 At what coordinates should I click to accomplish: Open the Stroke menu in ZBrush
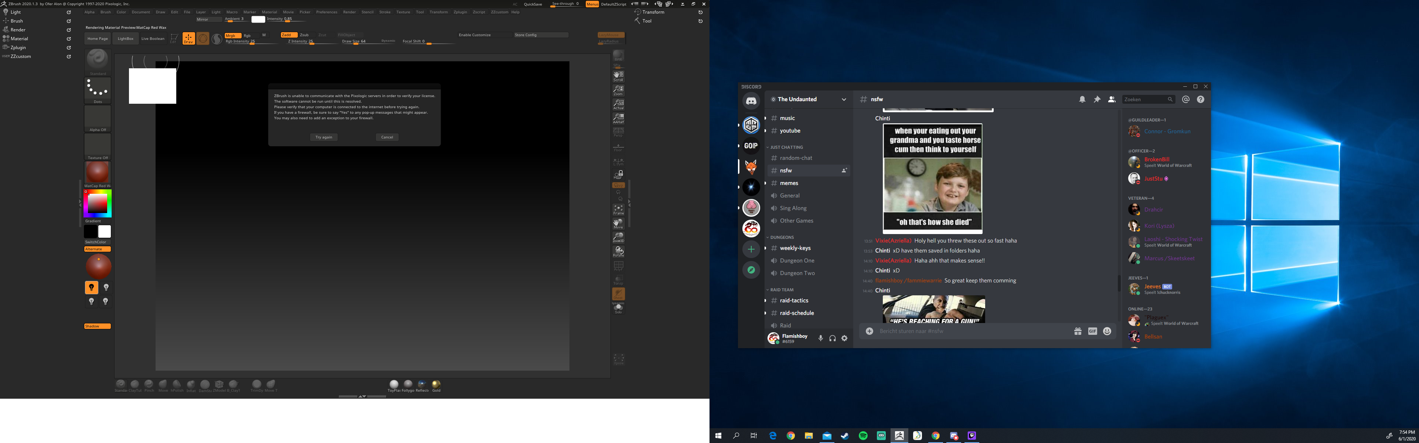click(x=384, y=12)
